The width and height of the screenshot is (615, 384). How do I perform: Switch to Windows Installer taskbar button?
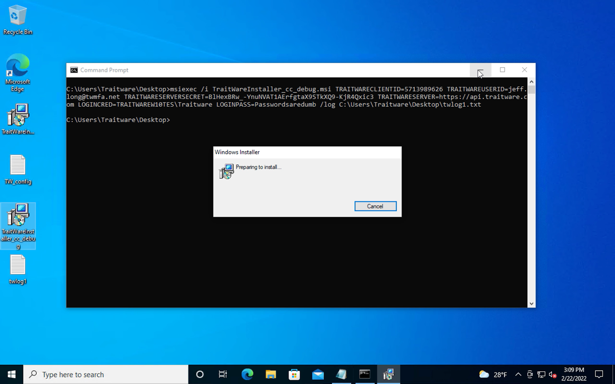pos(389,374)
